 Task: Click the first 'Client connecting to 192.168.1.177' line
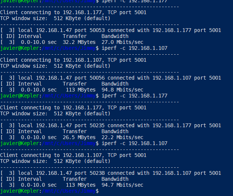coord(73,13)
